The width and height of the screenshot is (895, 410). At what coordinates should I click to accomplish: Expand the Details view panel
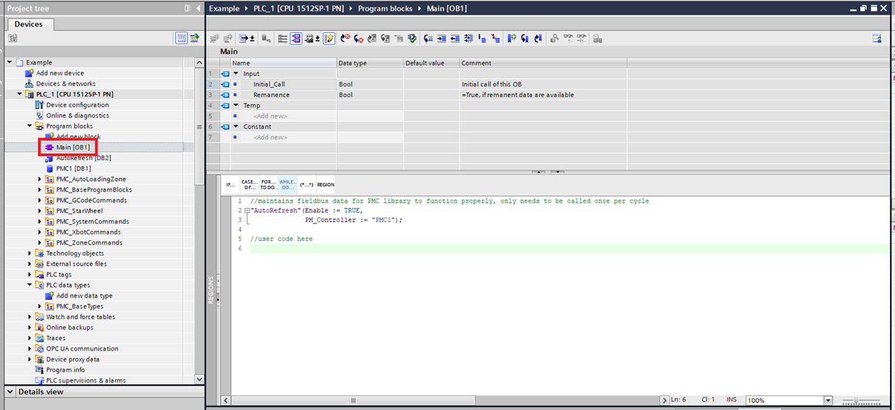click(x=10, y=392)
